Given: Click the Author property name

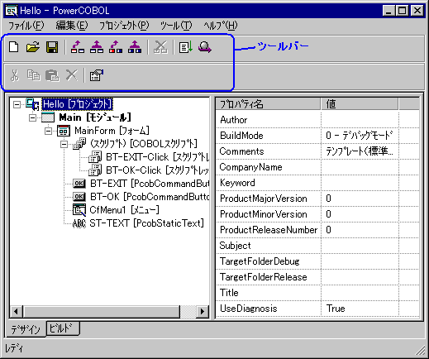Looking at the screenshot, I should pyautogui.click(x=233, y=120).
